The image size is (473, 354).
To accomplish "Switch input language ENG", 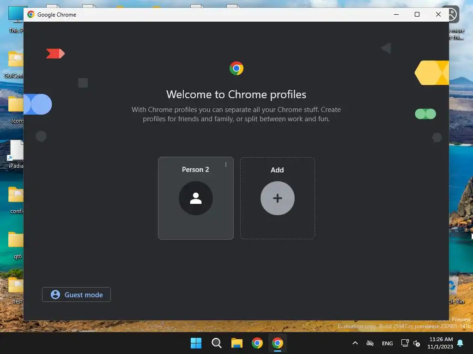I will [x=388, y=343].
